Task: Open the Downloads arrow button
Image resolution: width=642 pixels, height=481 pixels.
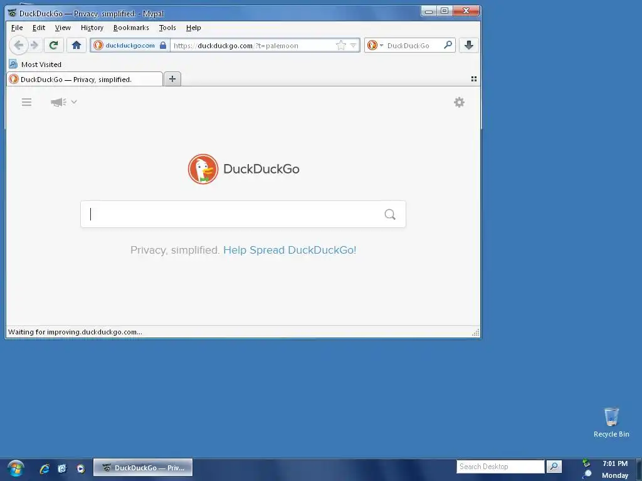Action: coord(469,45)
